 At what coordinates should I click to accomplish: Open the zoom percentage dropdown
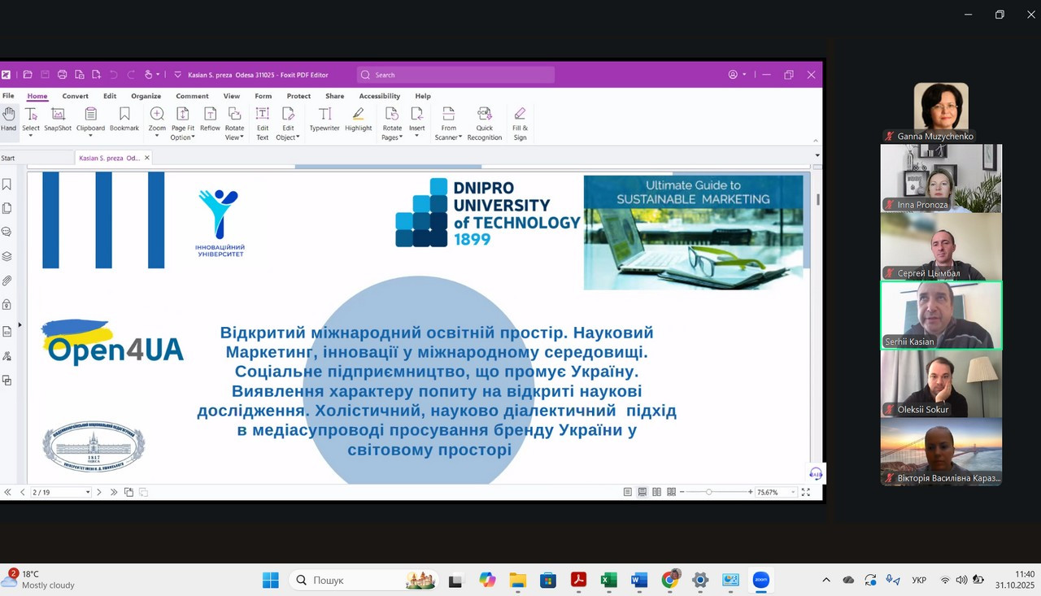point(793,493)
